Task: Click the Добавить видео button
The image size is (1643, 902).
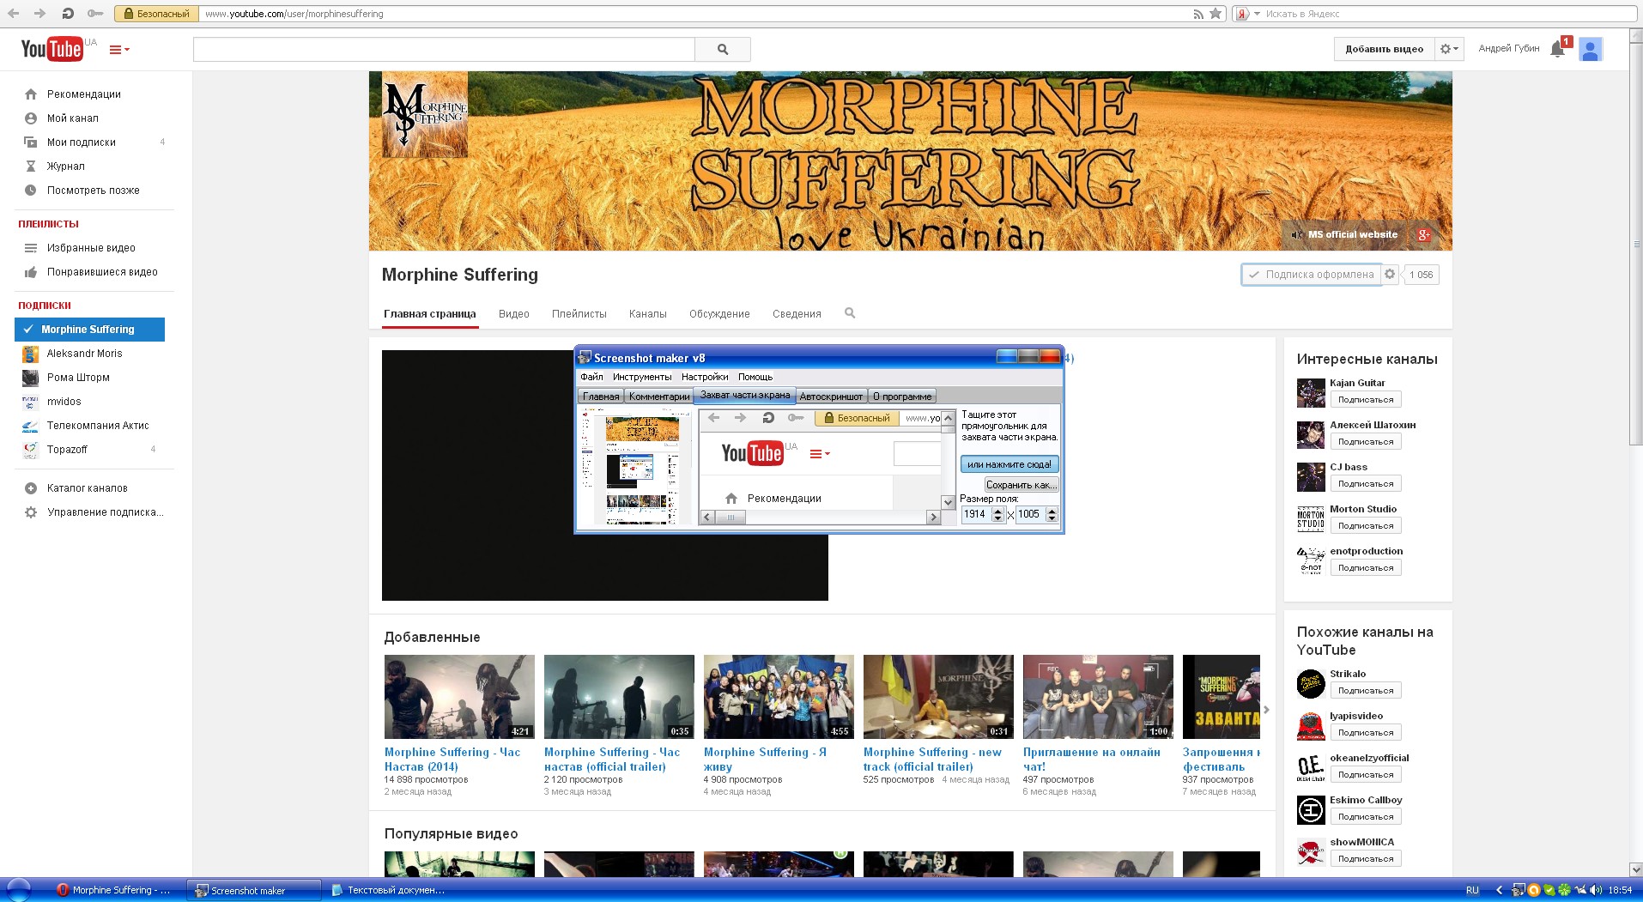Action: click(1384, 49)
